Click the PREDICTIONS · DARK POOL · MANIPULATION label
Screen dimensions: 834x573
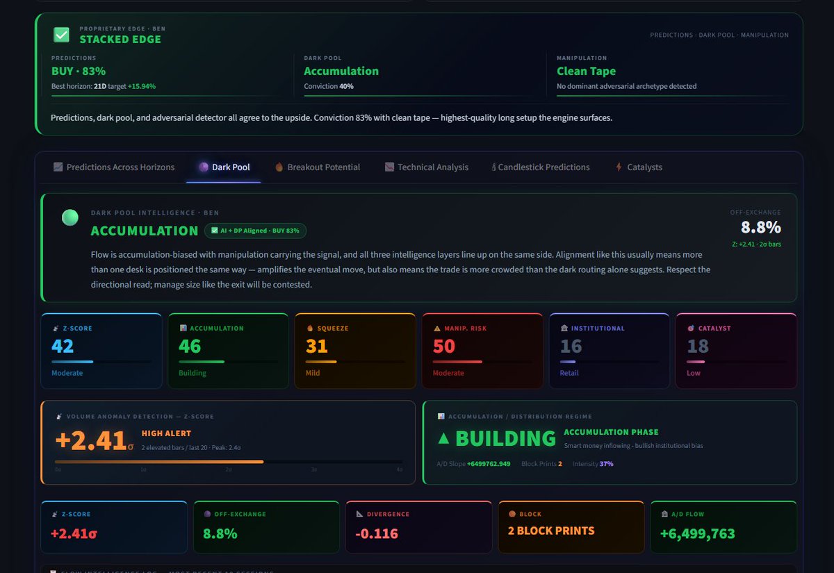[719, 35]
